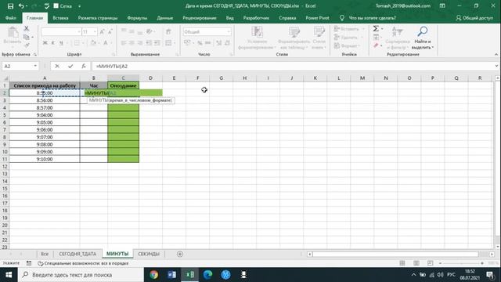The height and width of the screenshot is (282, 501).
Task: Switch to Page Layout view icon
Action: 416,263
